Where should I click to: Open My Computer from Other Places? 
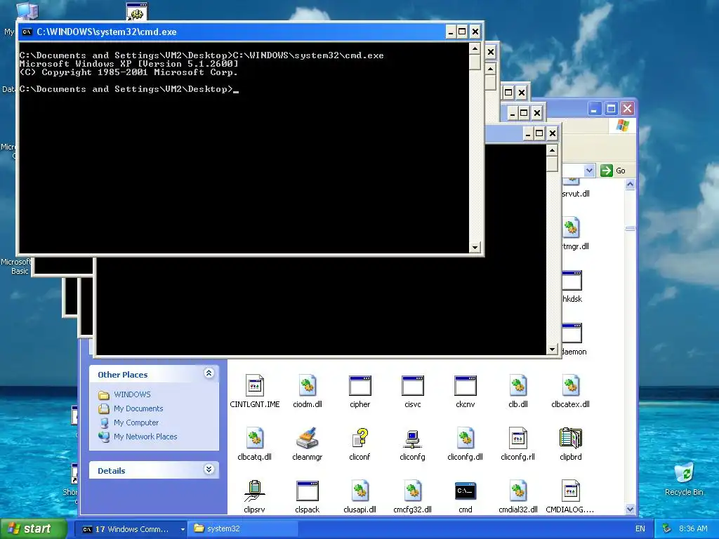136,422
